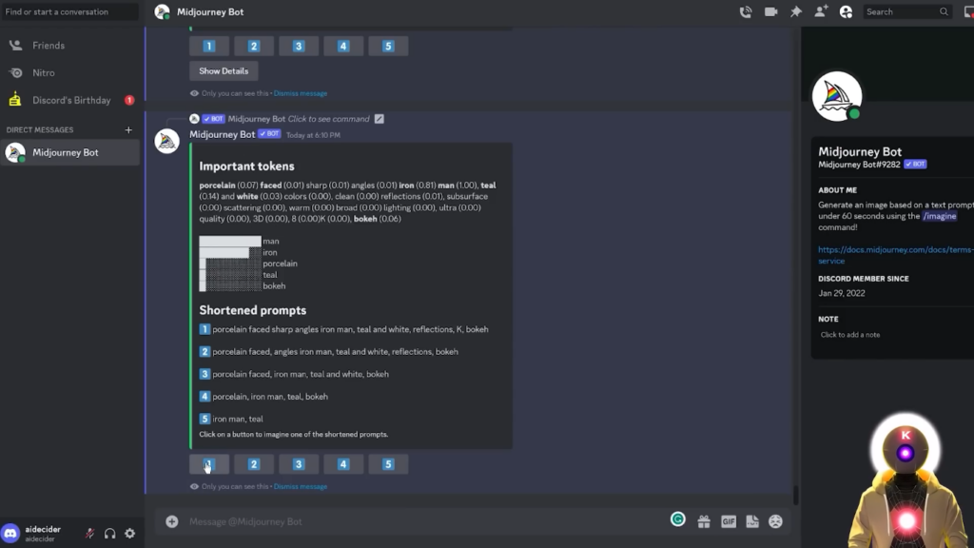Click button 2 in upper row
This screenshot has height=548, width=974.
pos(254,46)
